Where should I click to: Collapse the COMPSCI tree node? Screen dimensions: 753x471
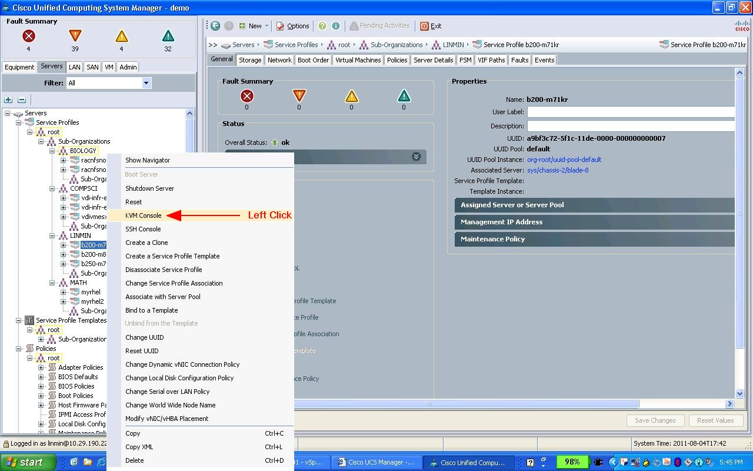52,188
